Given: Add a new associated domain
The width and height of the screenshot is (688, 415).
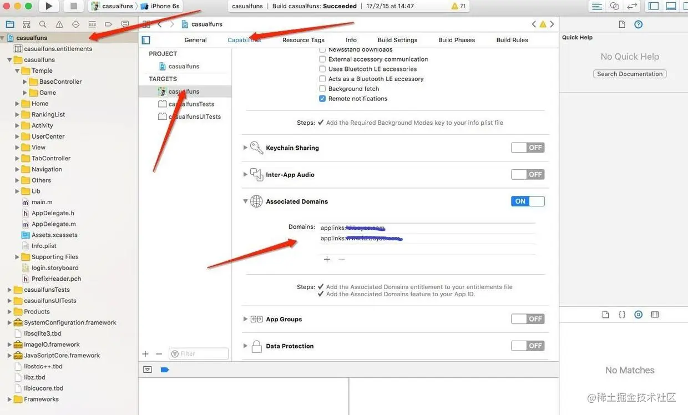Looking at the screenshot, I should [x=327, y=259].
